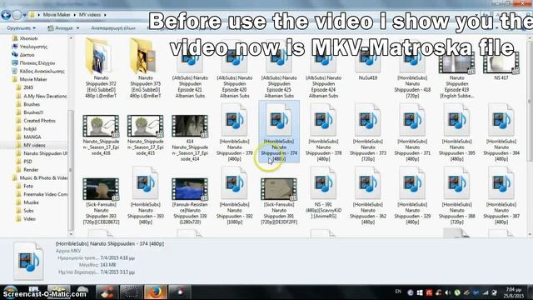Open the MANGA folder in sidebar

[x=28, y=137]
